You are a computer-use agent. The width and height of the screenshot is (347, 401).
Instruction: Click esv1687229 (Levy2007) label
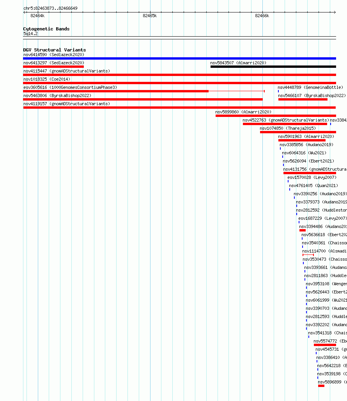pyautogui.click(x=323, y=218)
